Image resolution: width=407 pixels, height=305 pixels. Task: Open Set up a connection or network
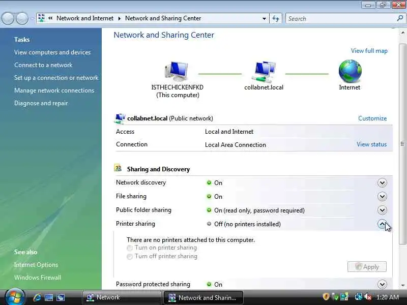56,78
